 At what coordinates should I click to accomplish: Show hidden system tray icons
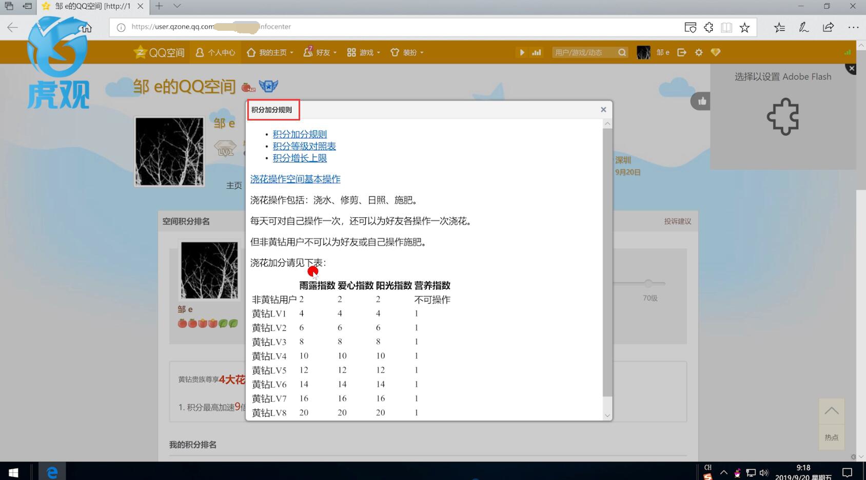coord(724,472)
